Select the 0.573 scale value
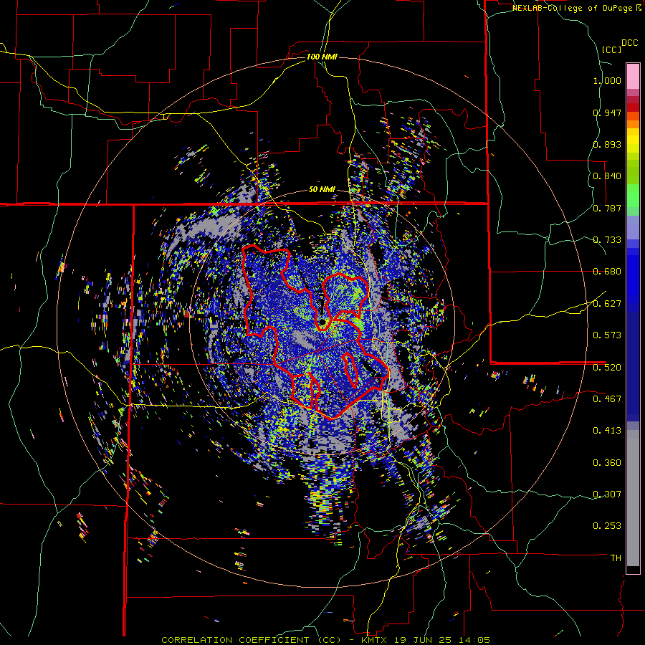 tap(607, 335)
